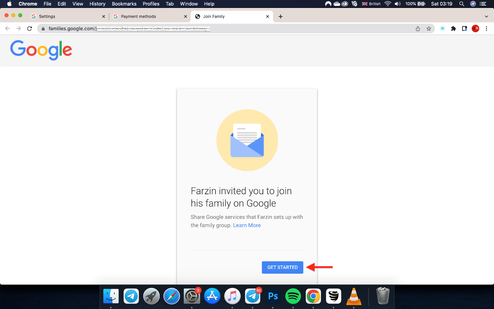Viewport: 494px width, 309px height.
Task: Open Siri from the menu bar
Action: [473, 4]
